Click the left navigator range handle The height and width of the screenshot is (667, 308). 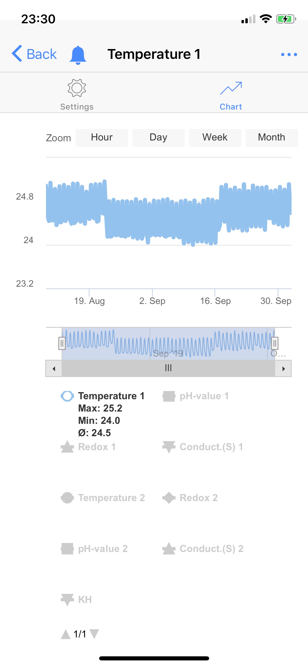[62, 343]
